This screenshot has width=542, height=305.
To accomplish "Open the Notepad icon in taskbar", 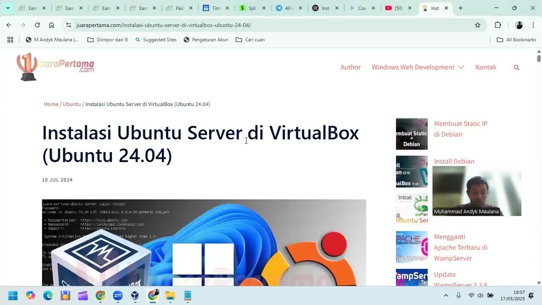I will pyautogui.click(x=188, y=295).
